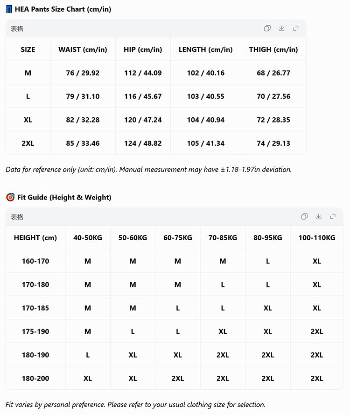
Task: Click the 105 / 41.34 length cell
Action: (206, 143)
